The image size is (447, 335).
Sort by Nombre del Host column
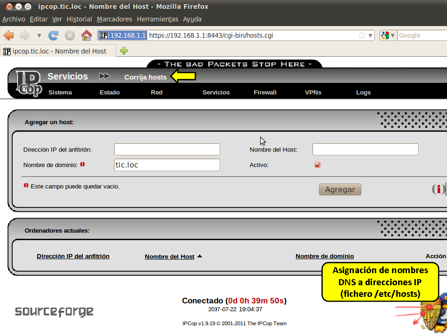pos(169,256)
